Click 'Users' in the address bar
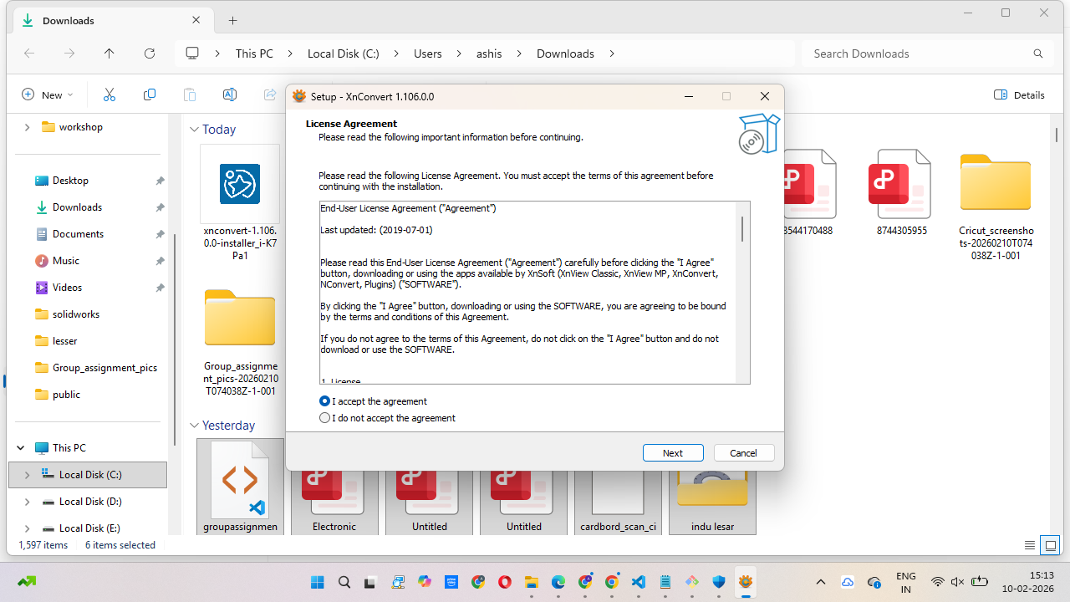Screen dimensions: 1070x602 pos(428,54)
